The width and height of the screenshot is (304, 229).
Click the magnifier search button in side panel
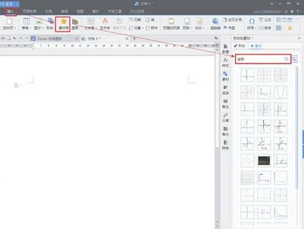(x=294, y=59)
